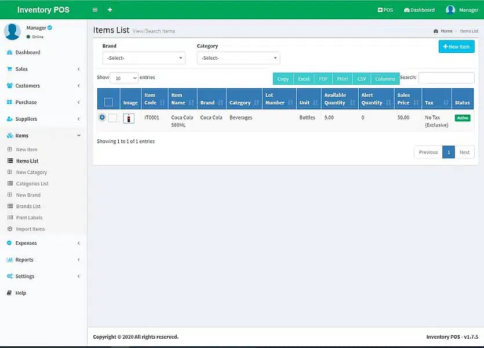Open New Category submenu entry
484x348 pixels.
31,172
